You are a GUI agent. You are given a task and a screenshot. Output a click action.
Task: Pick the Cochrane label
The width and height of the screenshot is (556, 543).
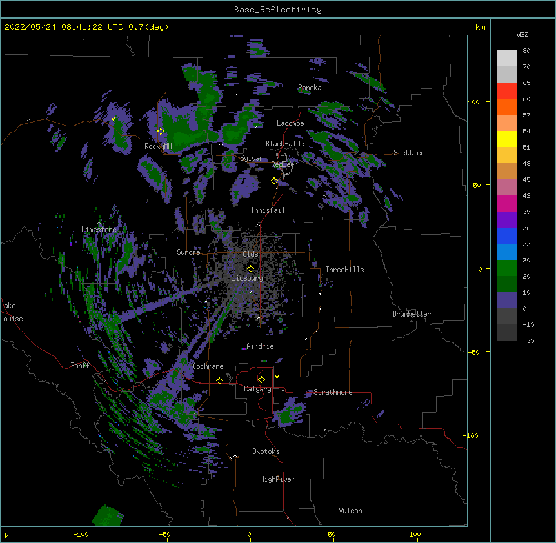[x=208, y=366]
